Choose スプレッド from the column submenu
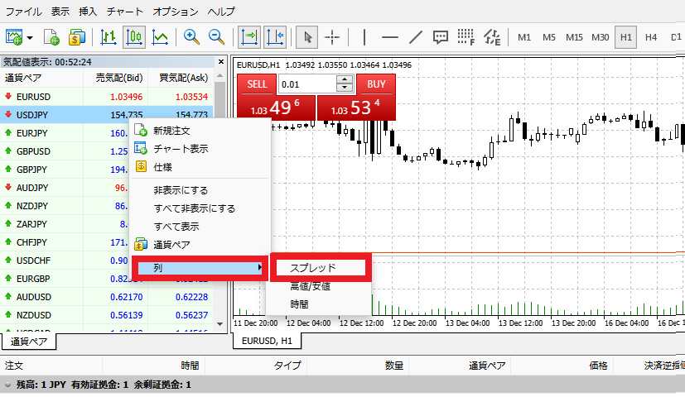685x416 pixels. tap(320, 268)
